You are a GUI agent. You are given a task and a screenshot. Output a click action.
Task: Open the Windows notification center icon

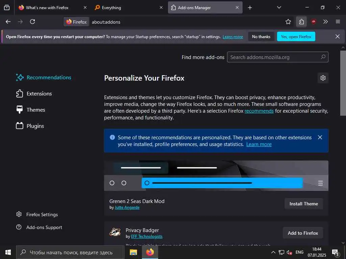[336, 253]
